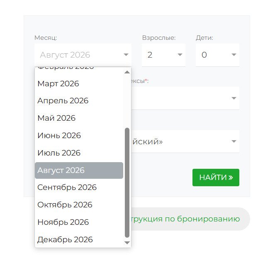Open the dropdown marked with red asterisk
This screenshot has width=258, height=270.
234,98
